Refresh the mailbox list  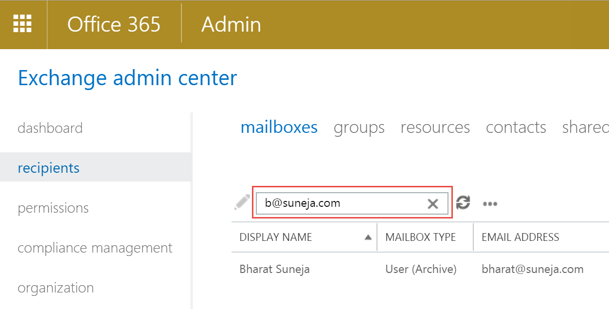click(463, 202)
